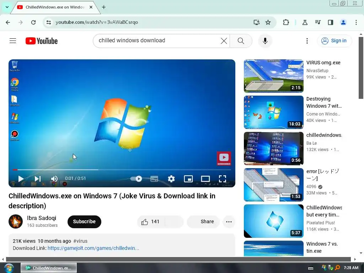Viewport: 364px width, 273px height.
Task: Click the browser forward arrow
Action: coord(21,22)
